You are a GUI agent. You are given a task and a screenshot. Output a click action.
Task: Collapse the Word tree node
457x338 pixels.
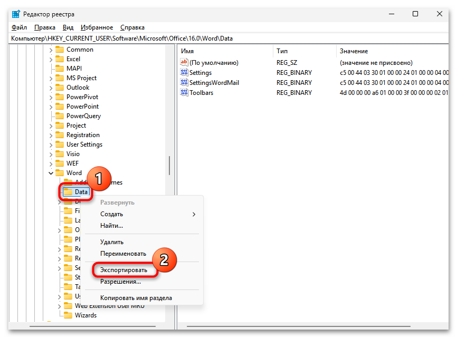point(51,172)
